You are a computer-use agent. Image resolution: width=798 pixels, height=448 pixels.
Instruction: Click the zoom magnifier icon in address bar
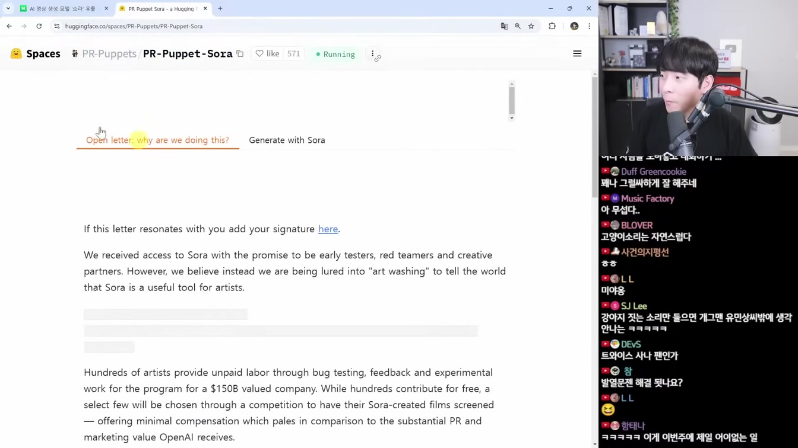click(x=518, y=26)
